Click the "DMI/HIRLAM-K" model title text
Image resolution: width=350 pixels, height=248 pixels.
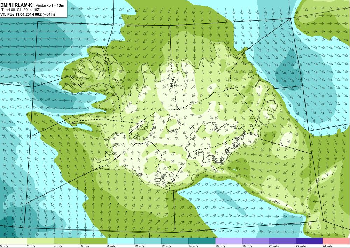pos(16,6)
